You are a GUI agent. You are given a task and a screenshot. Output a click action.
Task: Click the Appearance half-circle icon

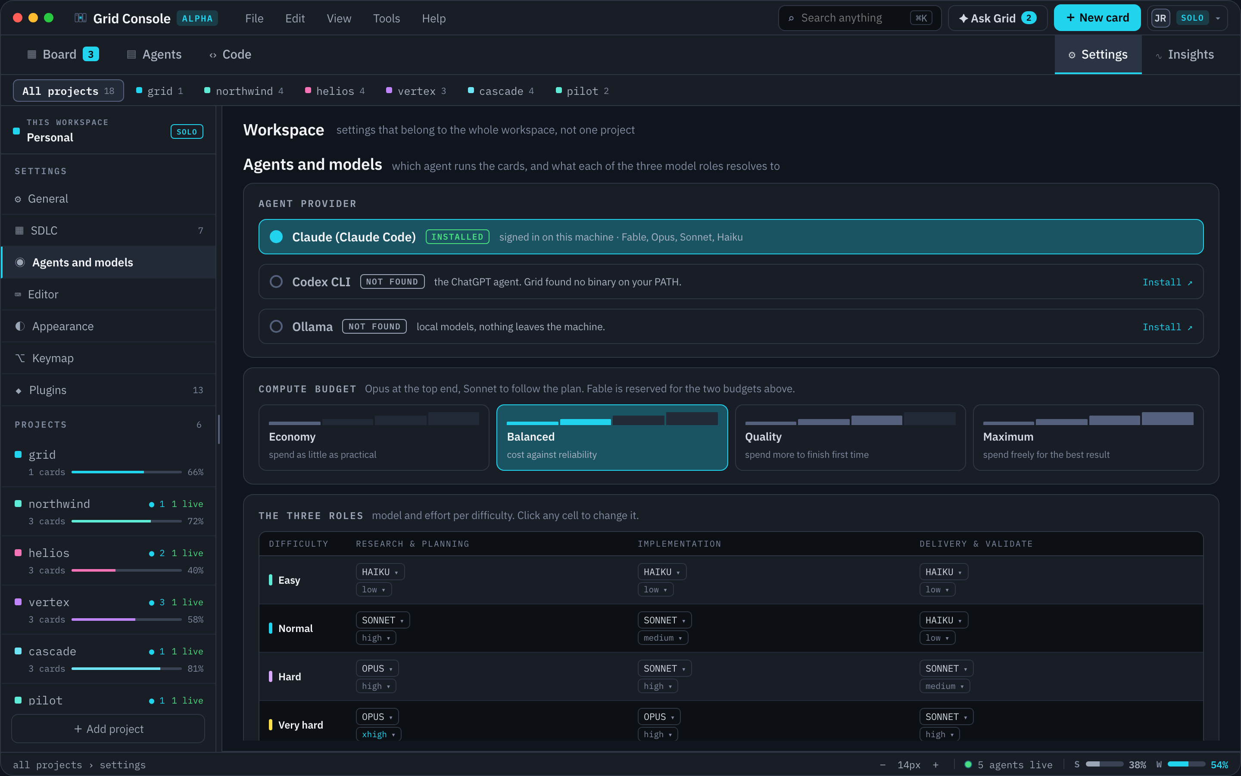click(x=20, y=326)
